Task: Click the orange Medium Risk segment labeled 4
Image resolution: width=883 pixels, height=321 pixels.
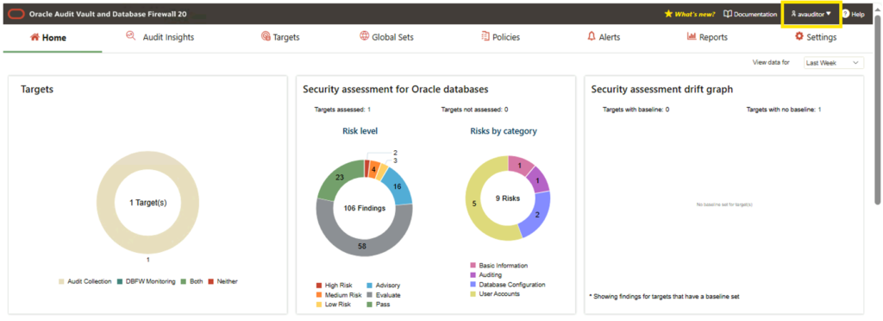Action: pyautogui.click(x=373, y=169)
